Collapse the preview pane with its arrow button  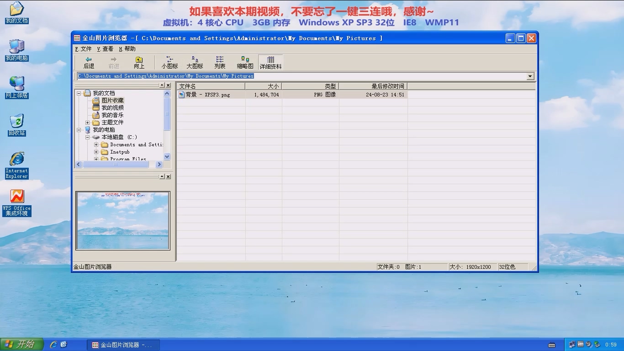(x=162, y=176)
